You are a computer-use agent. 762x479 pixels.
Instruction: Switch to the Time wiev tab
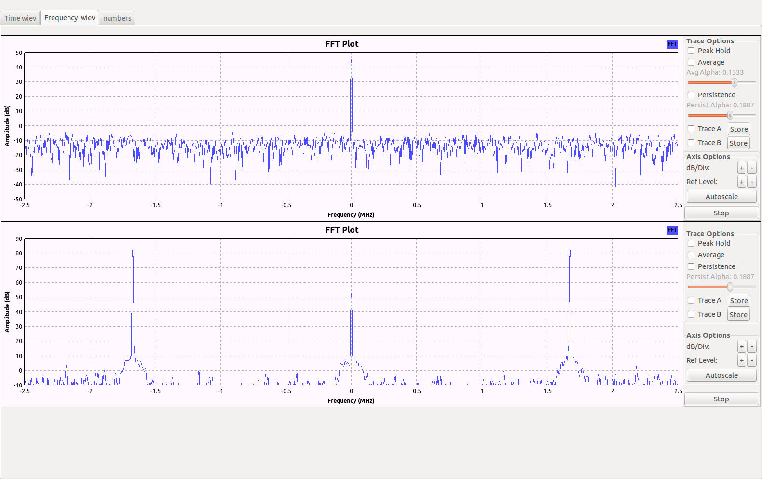tap(20, 18)
